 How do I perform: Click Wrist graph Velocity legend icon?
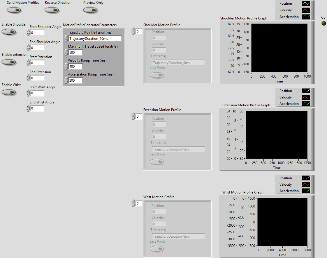(306, 184)
